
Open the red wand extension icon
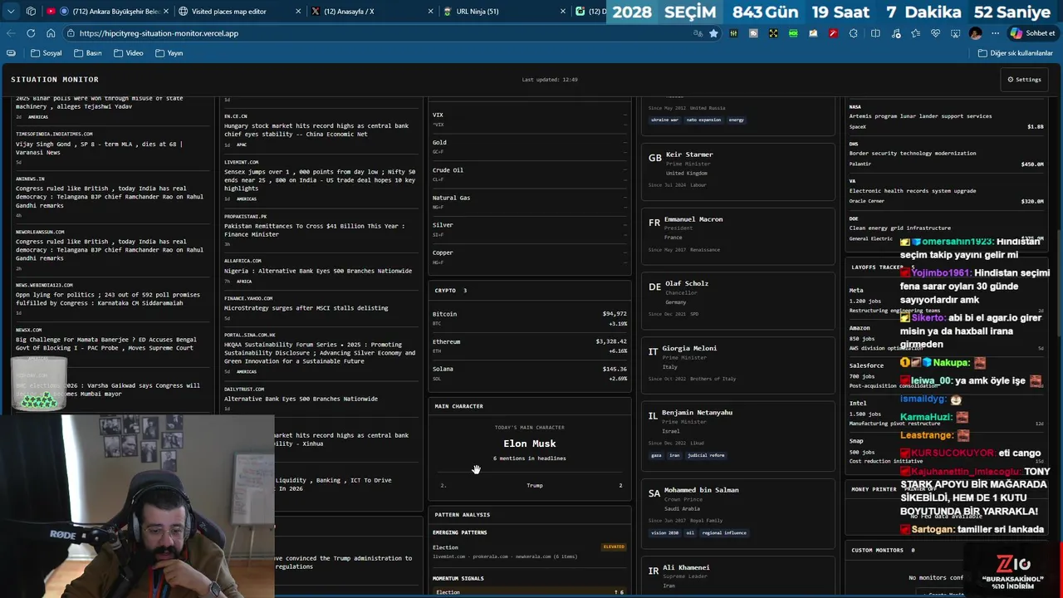pos(833,33)
